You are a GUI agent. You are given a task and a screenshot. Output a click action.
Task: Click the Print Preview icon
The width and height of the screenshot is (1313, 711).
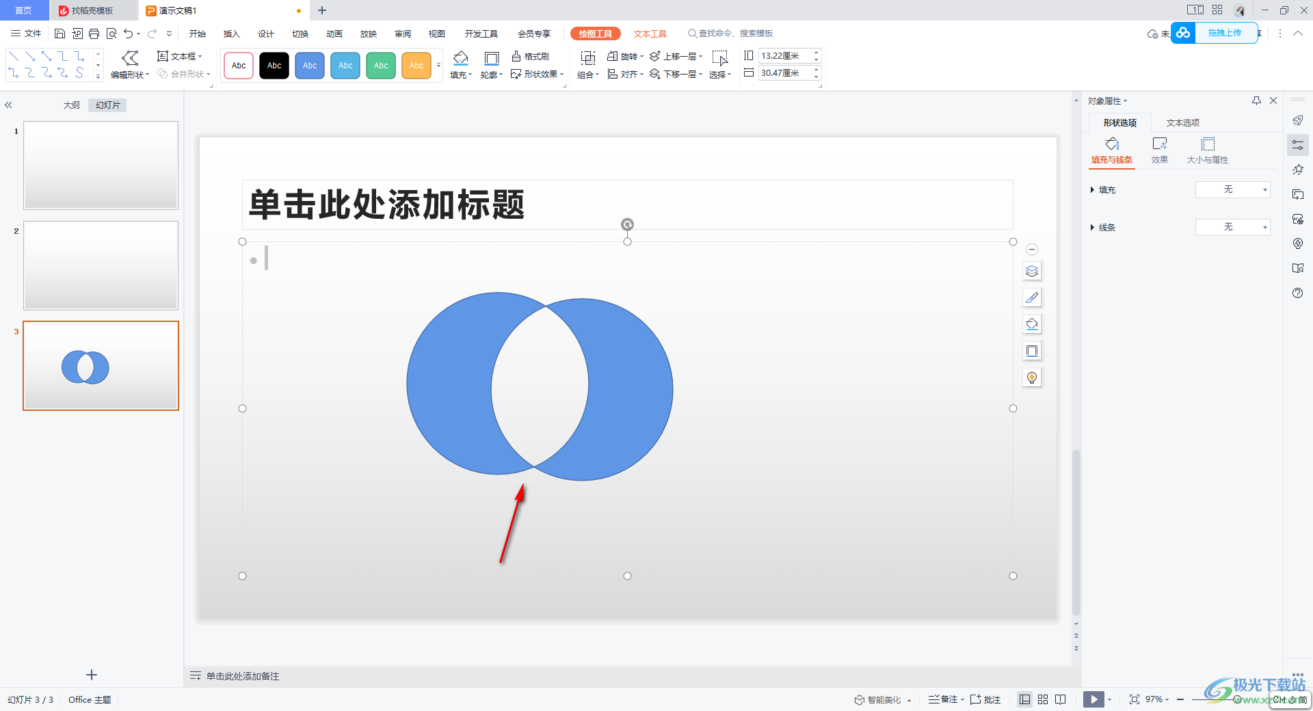(111, 33)
